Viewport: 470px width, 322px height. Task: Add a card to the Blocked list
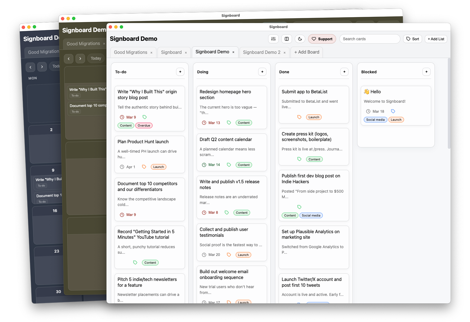click(426, 72)
